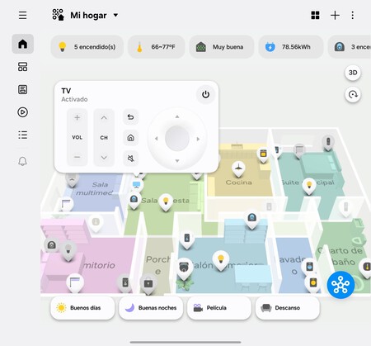Select the thermostat pin in Cuarto de baño

(x=366, y=268)
